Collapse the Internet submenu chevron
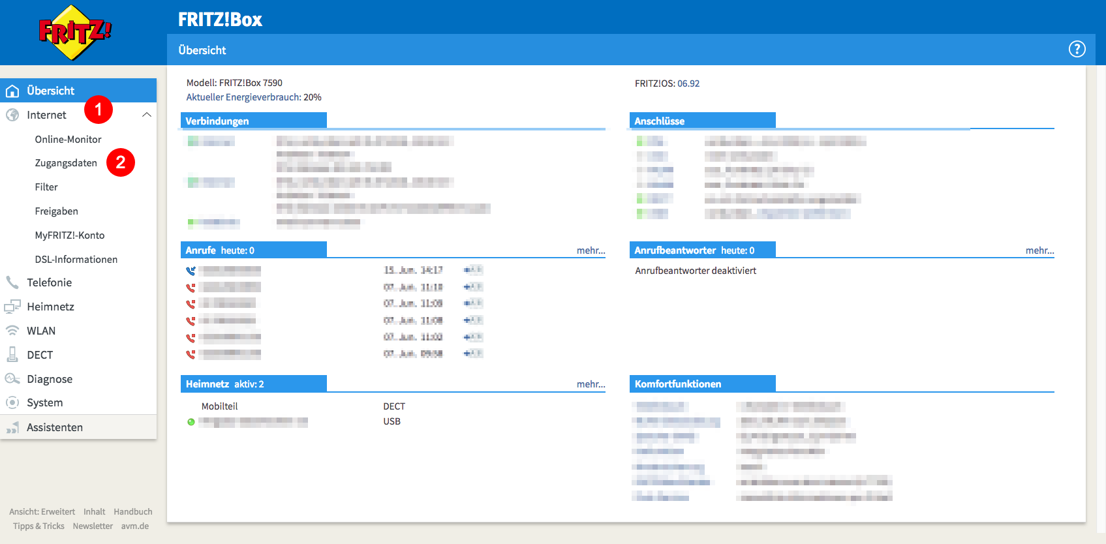 click(x=147, y=115)
